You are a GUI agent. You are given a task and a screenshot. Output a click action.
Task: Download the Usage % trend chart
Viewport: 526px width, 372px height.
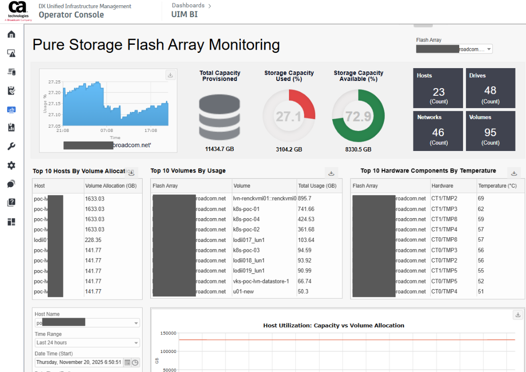pos(170,75)
